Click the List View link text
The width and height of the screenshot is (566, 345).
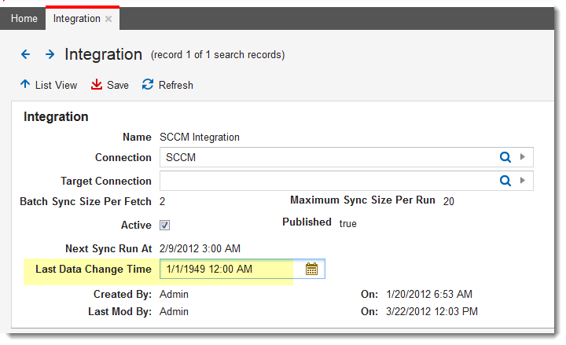click(56, 85)
